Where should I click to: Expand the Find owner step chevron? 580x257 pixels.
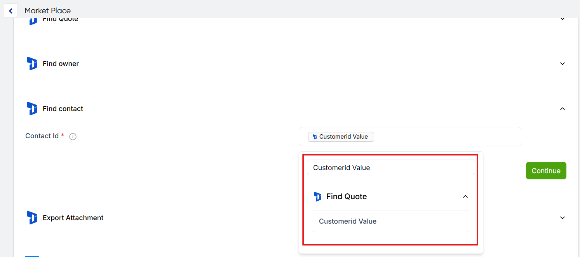coord(562,64)
